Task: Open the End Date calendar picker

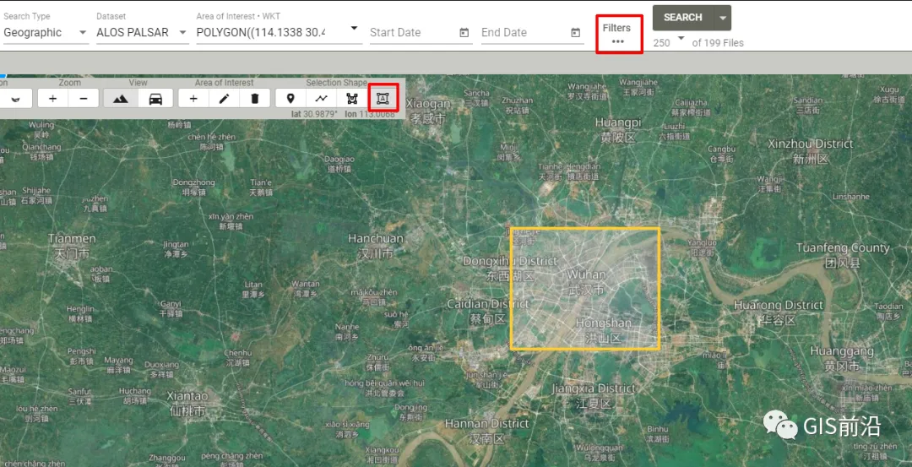Action: pyautogui.click(x=575, y=33)
